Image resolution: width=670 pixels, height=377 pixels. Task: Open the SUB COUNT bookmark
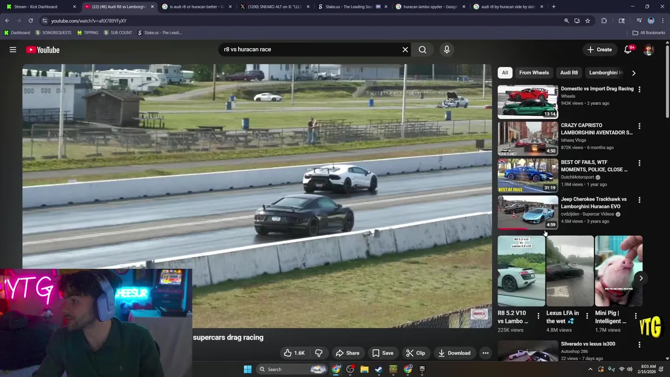(x=118, y=32)
